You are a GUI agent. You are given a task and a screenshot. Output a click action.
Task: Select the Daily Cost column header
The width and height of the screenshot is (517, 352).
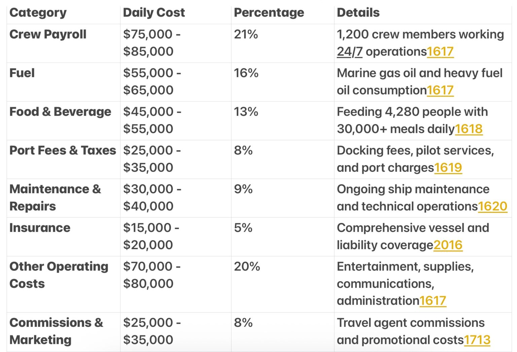(x=154, y=13)
